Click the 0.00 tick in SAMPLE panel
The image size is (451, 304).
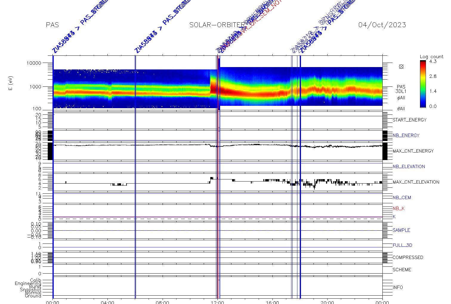36,231
